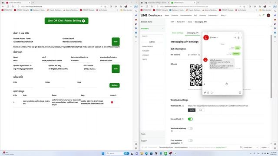
Task: Click the screen capture icon in LINE chat
Action: pos(212,92)
